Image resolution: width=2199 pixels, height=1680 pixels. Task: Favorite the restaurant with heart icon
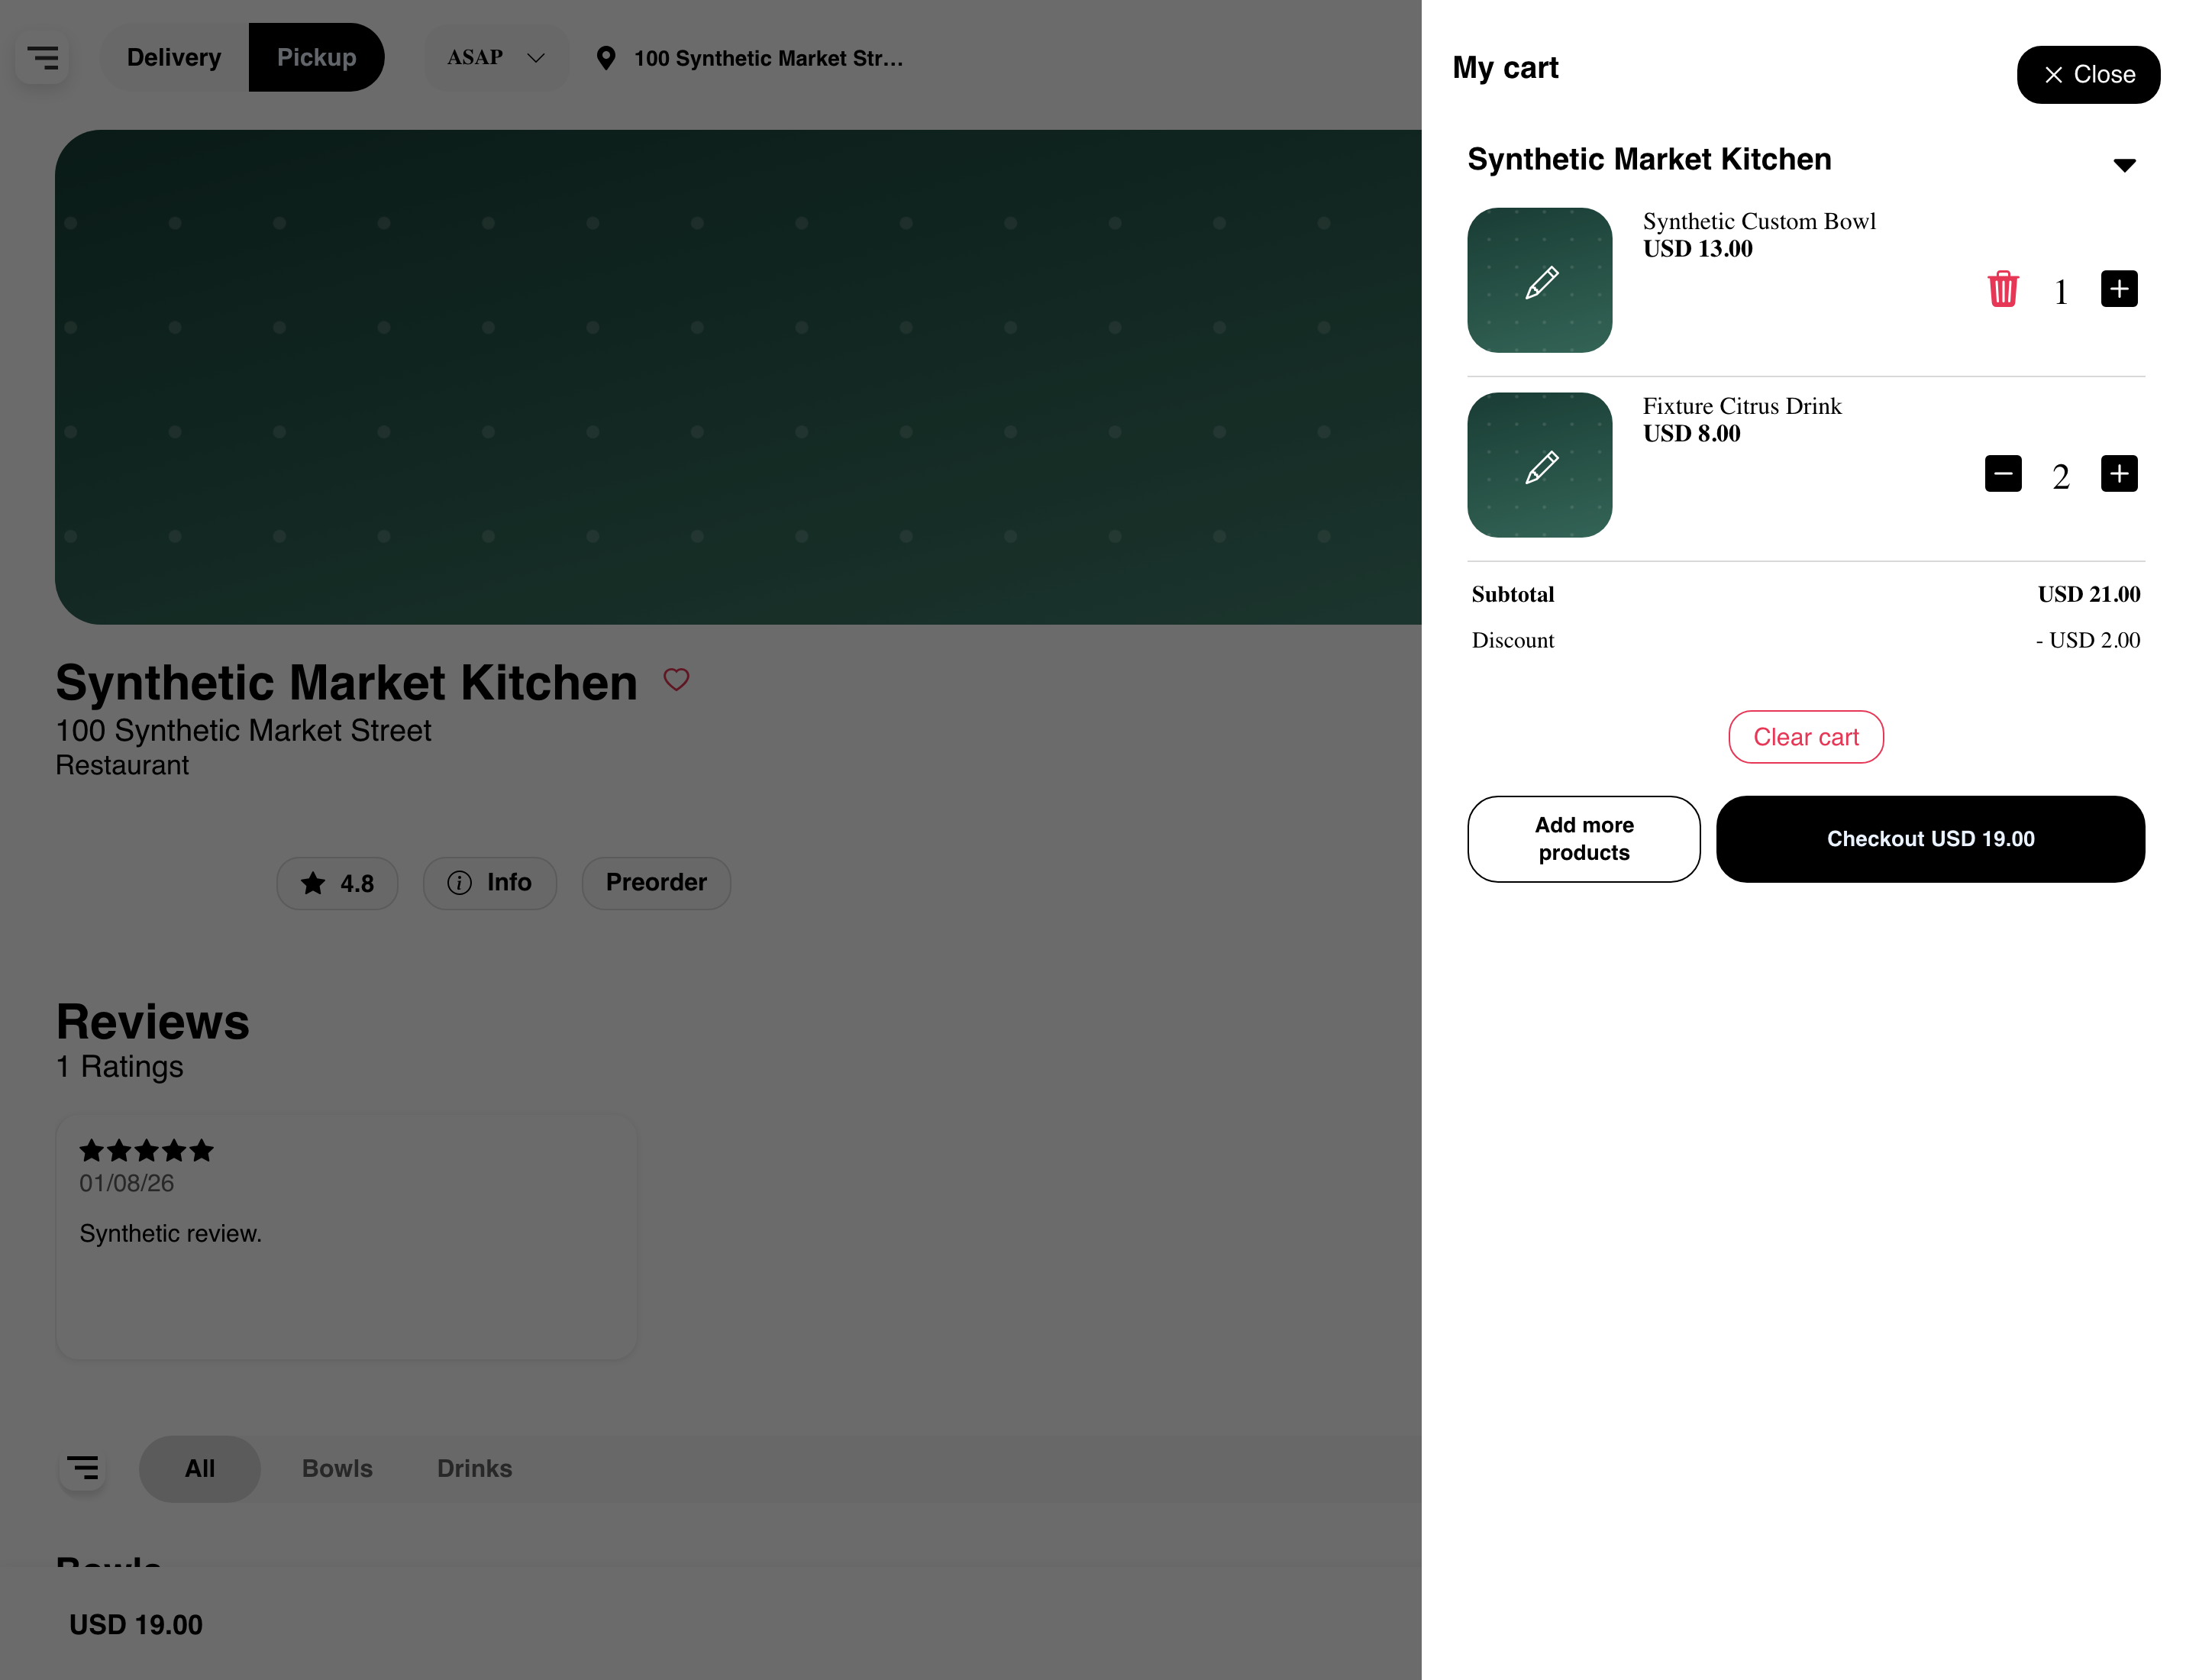[676, 680]
